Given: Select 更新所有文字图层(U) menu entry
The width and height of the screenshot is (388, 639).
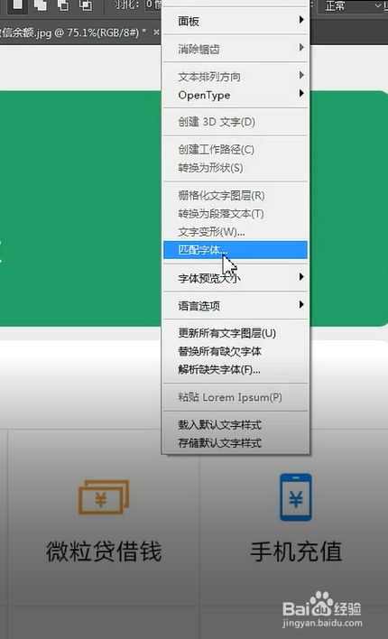Looking at the screenshot, I should point(236,333).
